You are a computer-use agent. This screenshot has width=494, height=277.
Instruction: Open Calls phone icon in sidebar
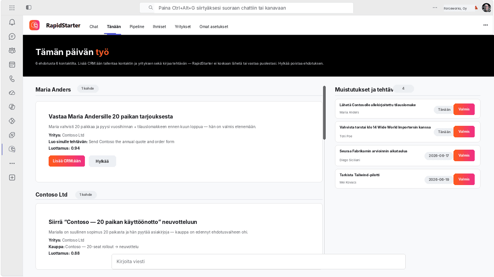[x=12, y=79]
